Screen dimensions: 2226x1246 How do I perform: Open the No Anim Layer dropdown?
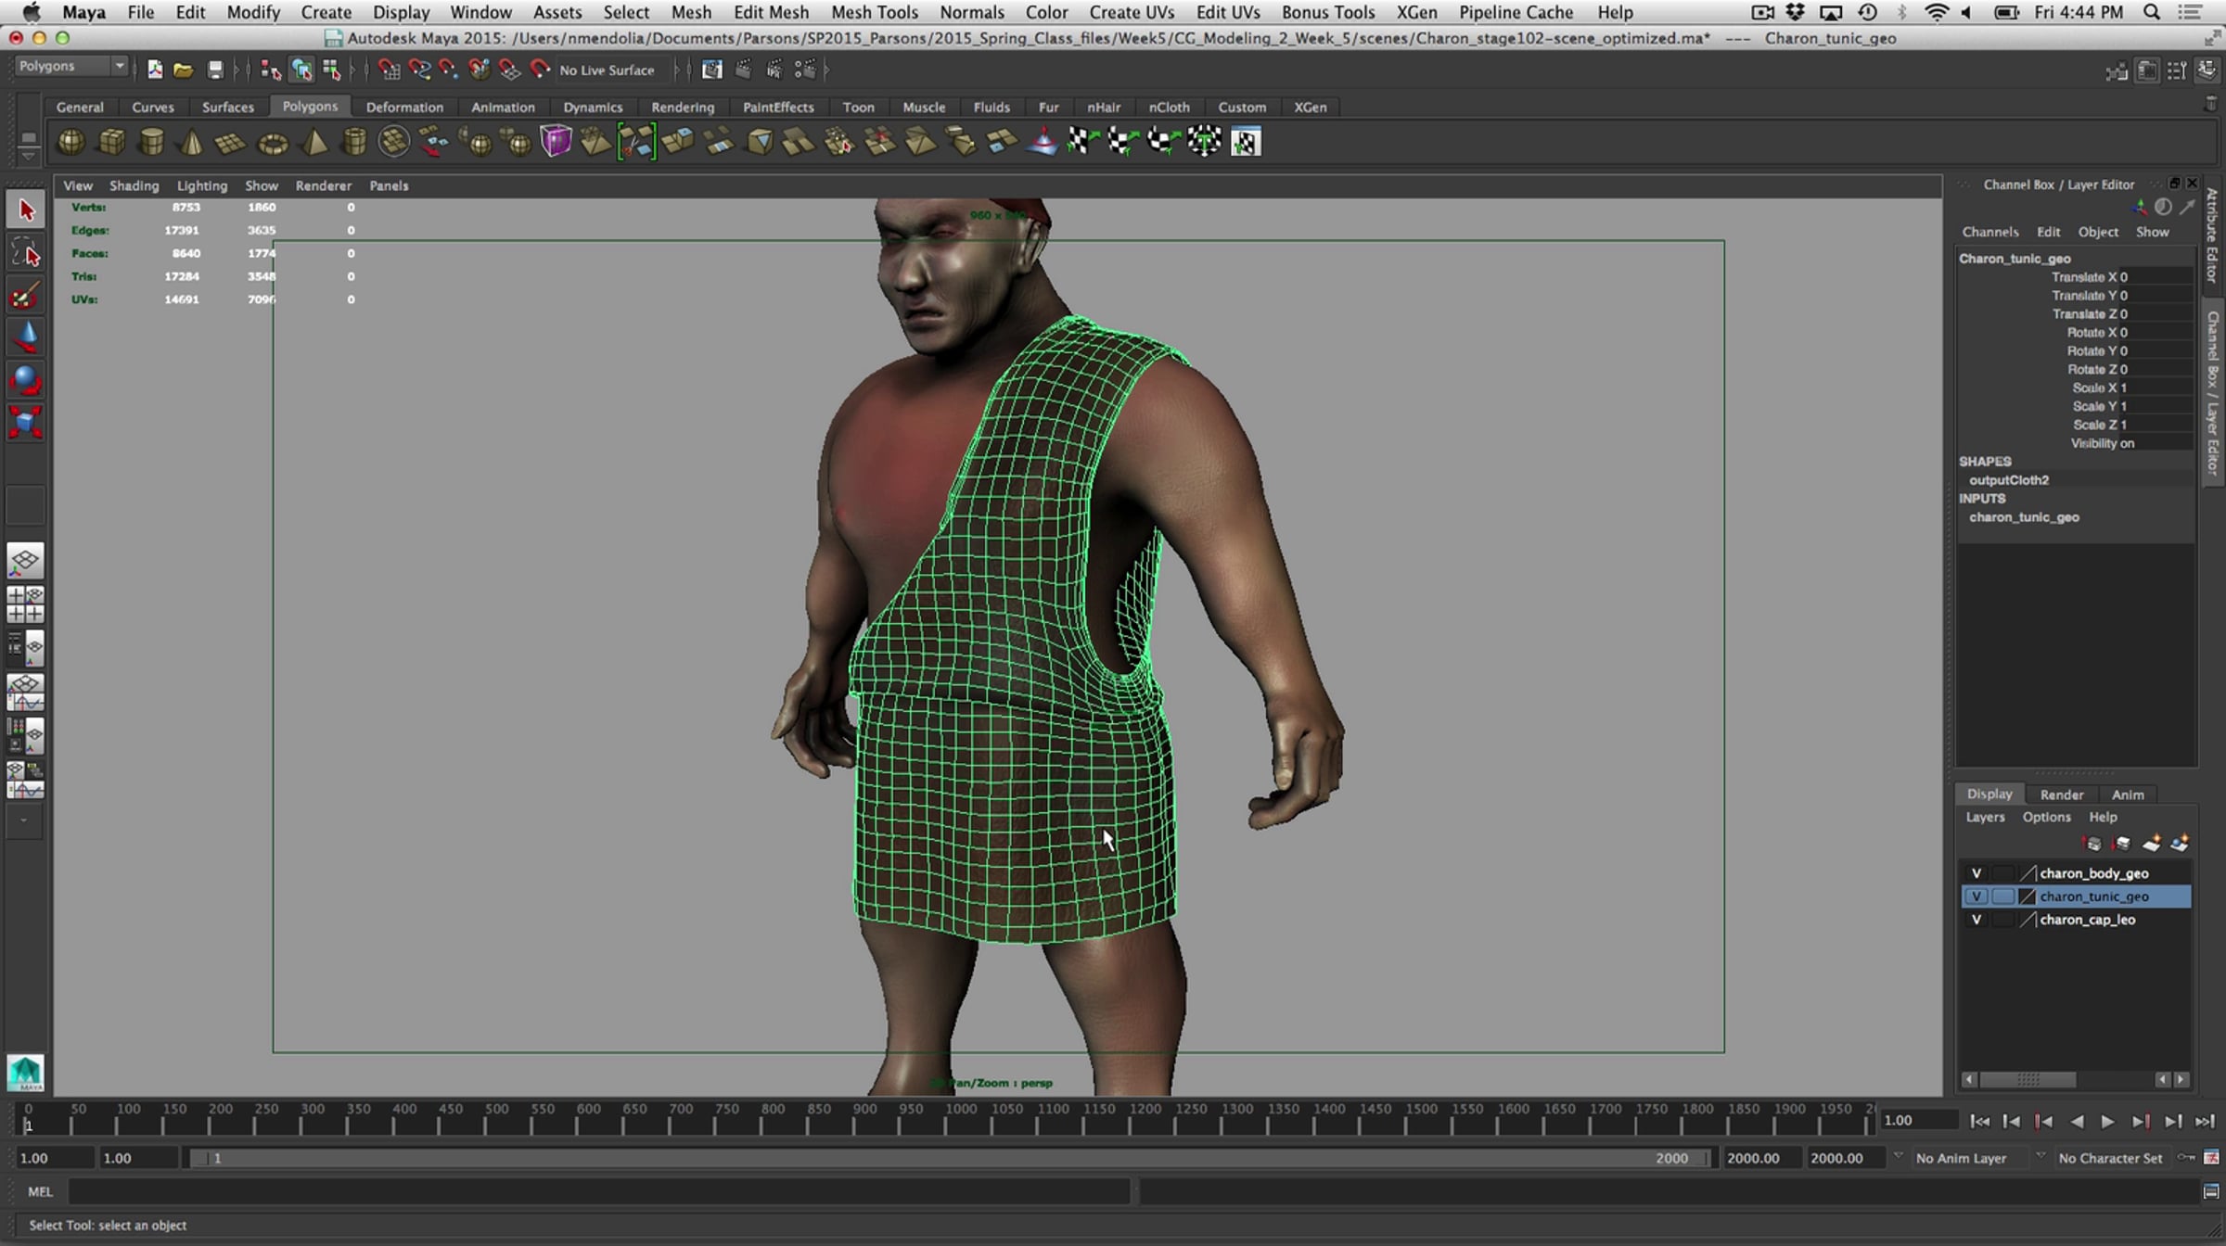(1962, 1158)
